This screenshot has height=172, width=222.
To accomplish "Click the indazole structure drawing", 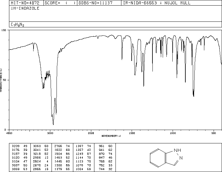I will point(166,158).
